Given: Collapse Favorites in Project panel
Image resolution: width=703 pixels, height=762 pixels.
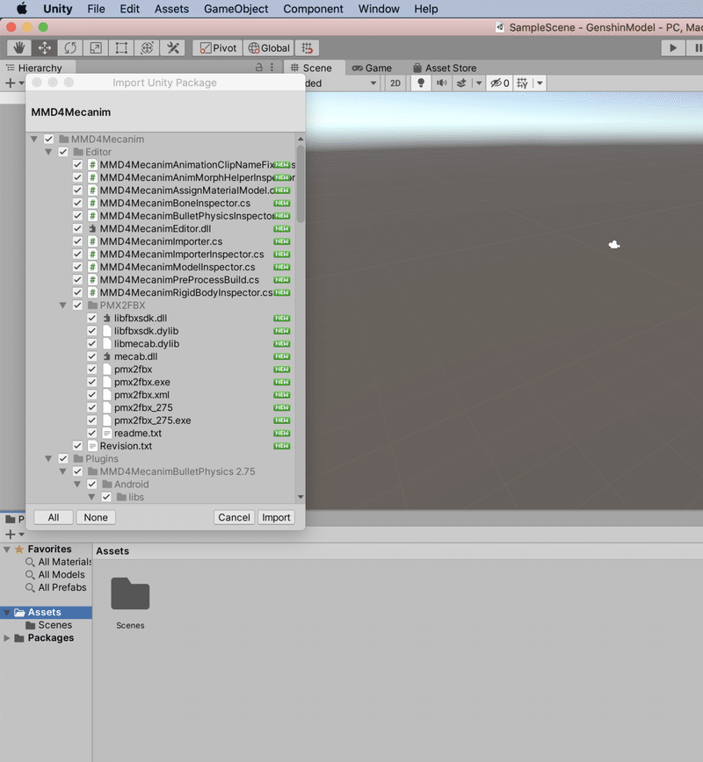Looking at the screenshot, I should [7, 550].
